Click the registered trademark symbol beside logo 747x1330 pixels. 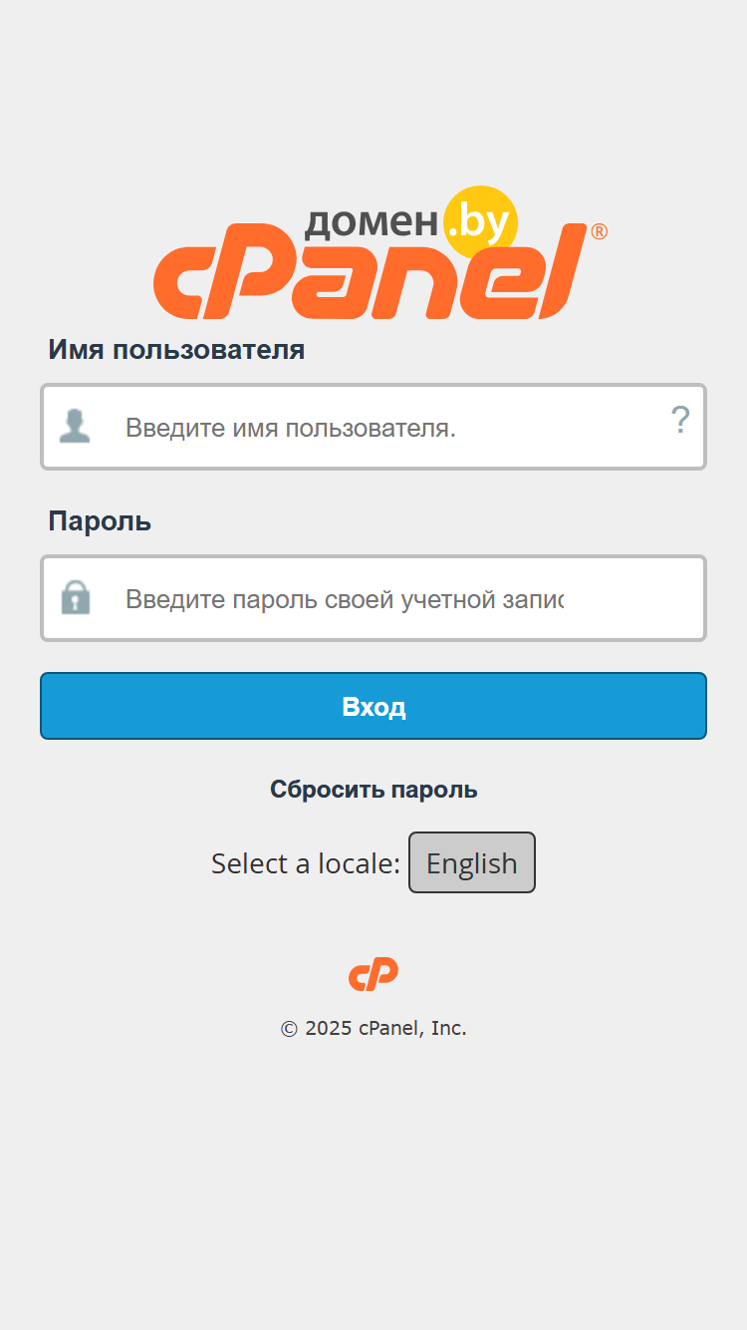point(599,231)
